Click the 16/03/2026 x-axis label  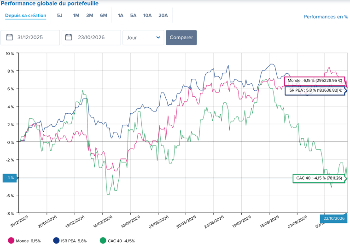point(103,222)
